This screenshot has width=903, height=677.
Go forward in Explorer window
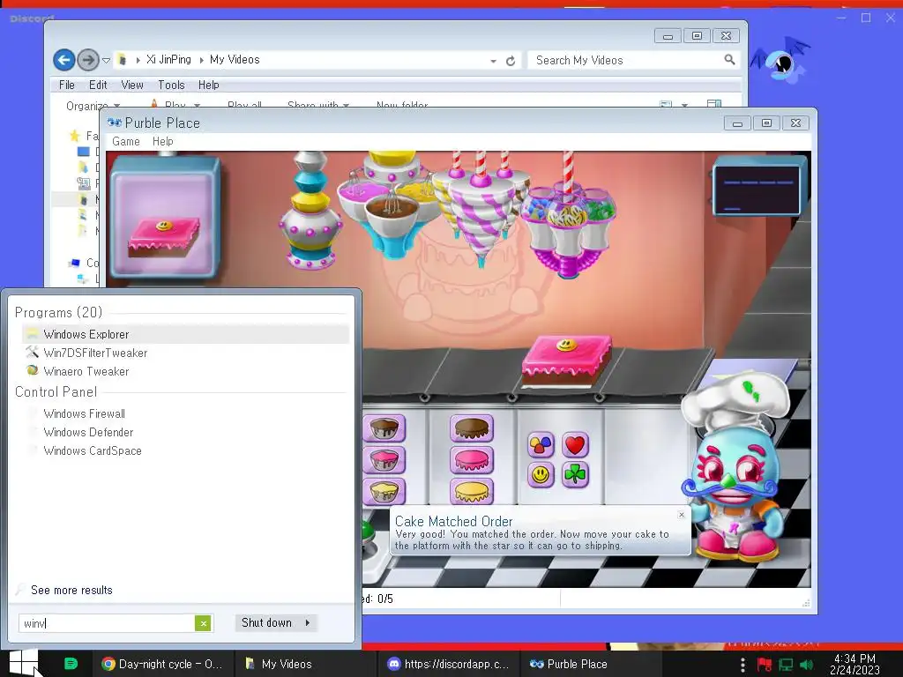tap(88, 60)
